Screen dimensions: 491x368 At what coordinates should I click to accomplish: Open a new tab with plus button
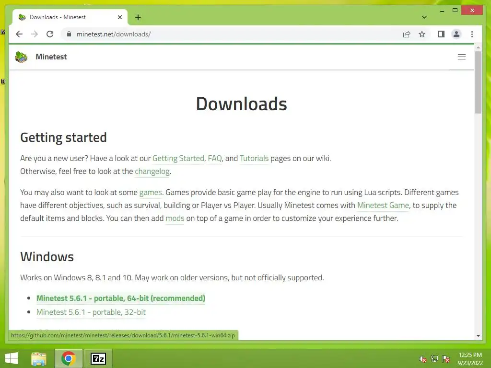[x=138, y=17]
